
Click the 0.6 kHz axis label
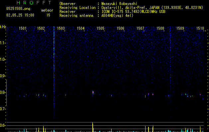tap(2, 125)
